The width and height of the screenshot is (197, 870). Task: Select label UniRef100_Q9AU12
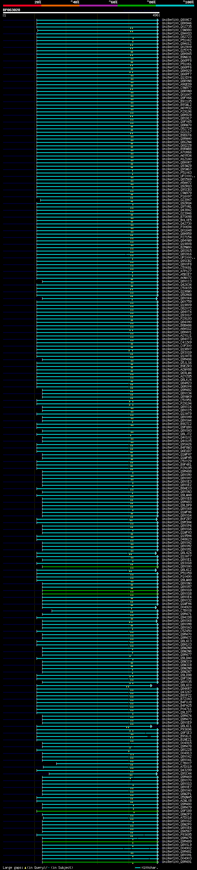click(x=177, y=44)
